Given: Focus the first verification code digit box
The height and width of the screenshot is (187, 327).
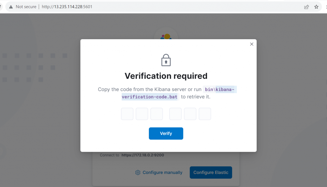Looking at the screenshot, I should click(x=127, y=114).
